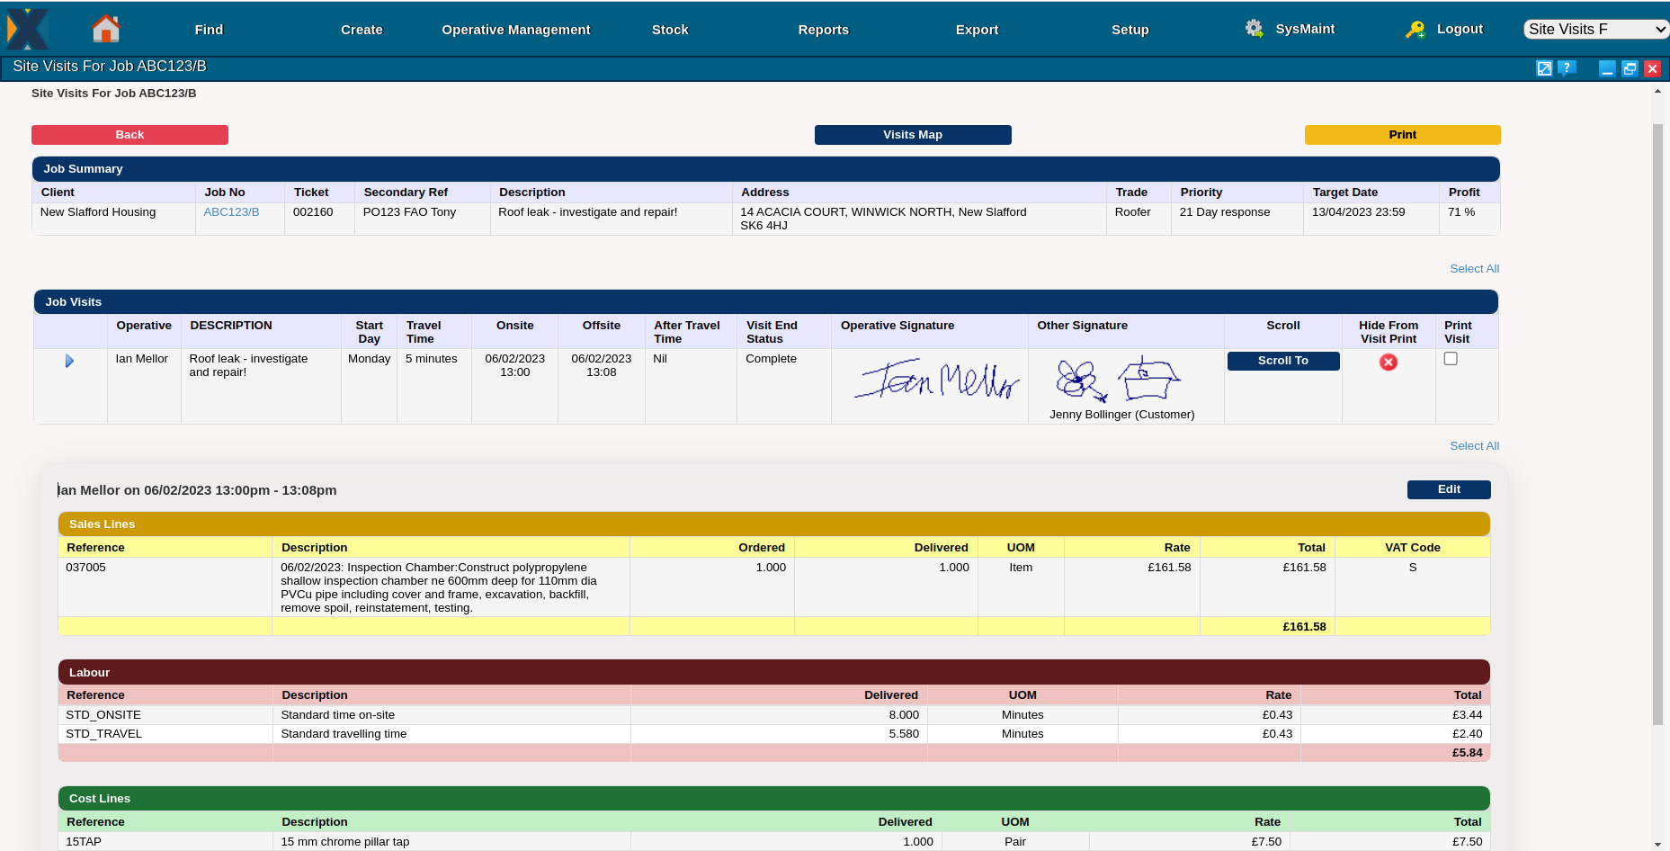1670x851 pixels.
Task: Click the blue X application logo
Action: pyautogui.click(x=27, y=29)
